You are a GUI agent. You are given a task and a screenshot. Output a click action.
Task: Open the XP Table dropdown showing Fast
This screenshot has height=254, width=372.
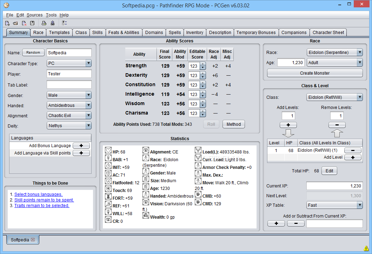[x=334, y=205]
